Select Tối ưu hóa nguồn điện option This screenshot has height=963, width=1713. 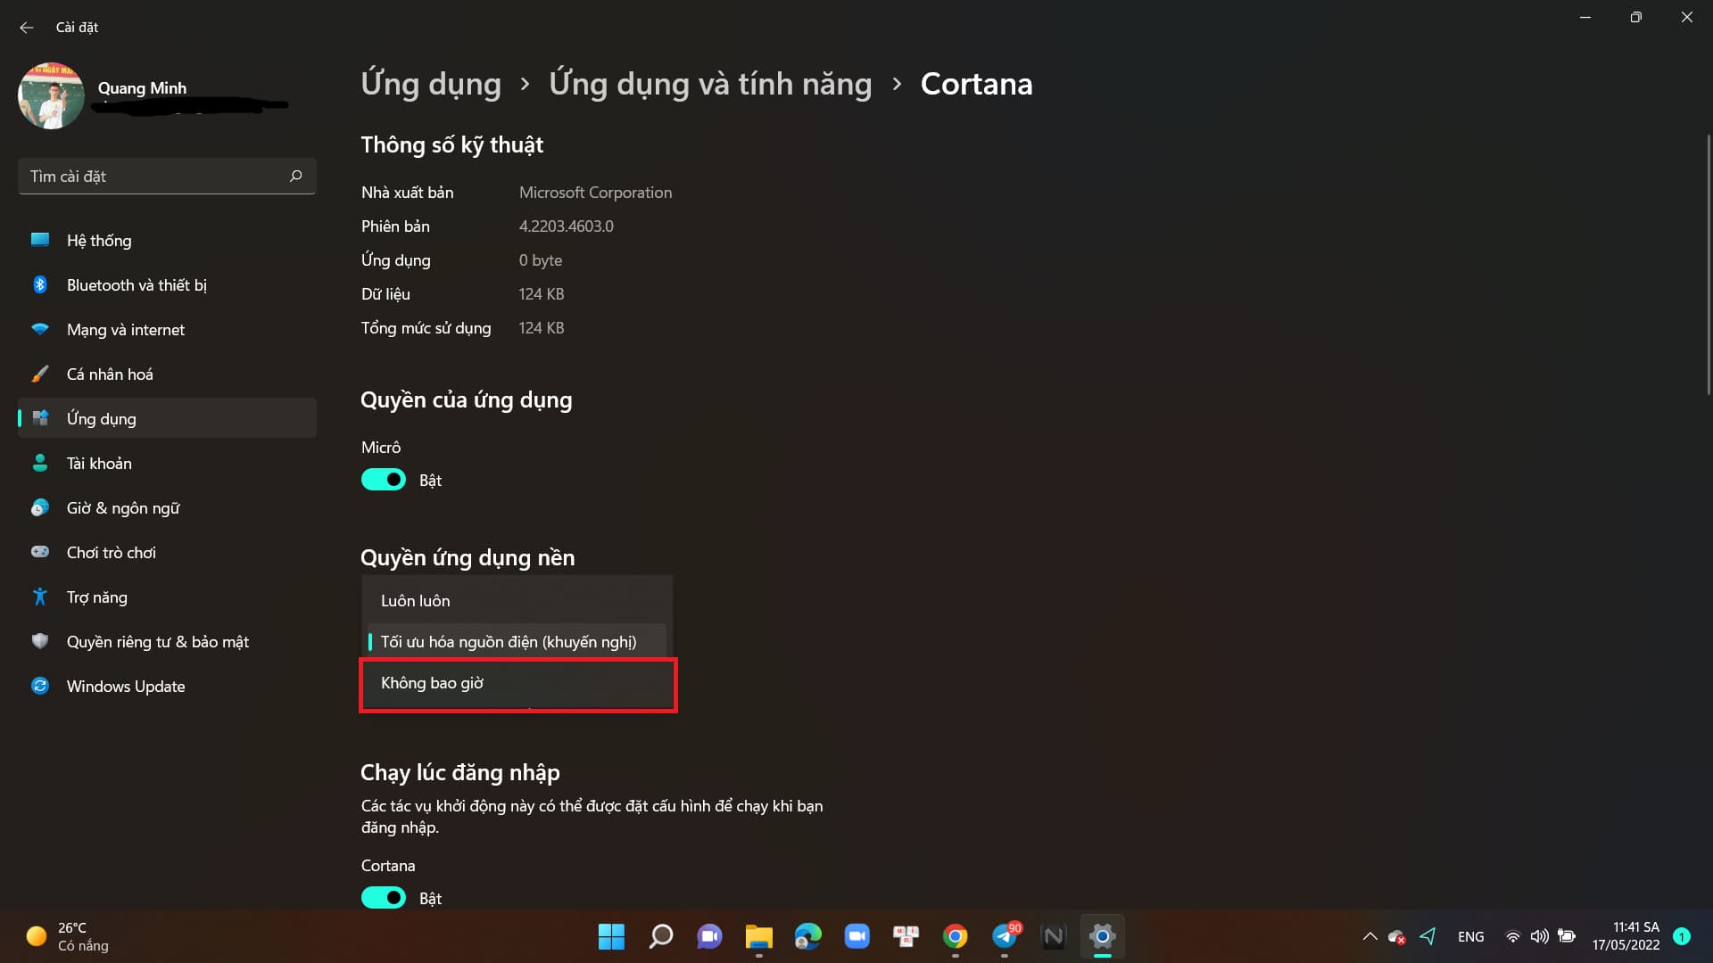click(517, 642)
